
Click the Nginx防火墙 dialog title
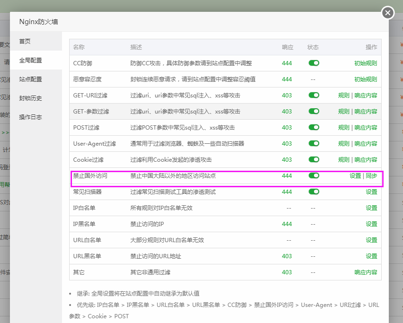[x=38, y=22]
